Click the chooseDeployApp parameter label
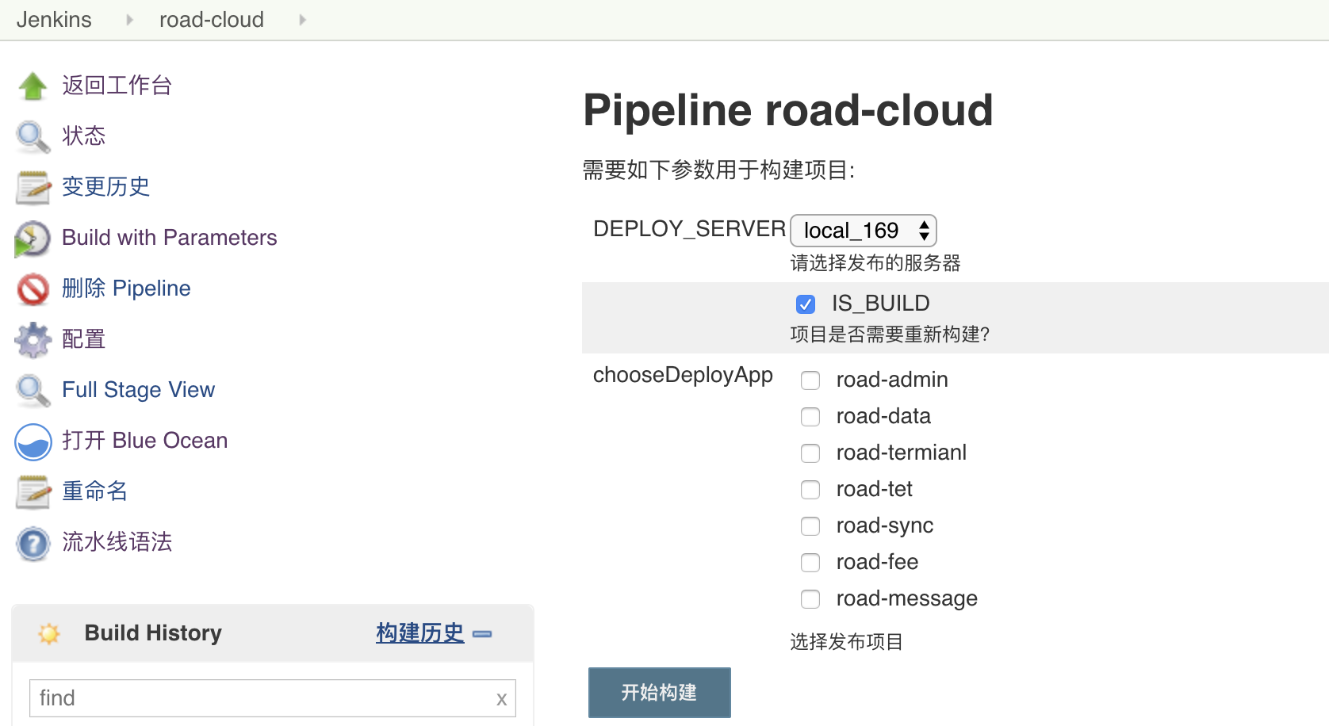Image resolution: width=1329 pixels, height=726 pixels. 683,375
